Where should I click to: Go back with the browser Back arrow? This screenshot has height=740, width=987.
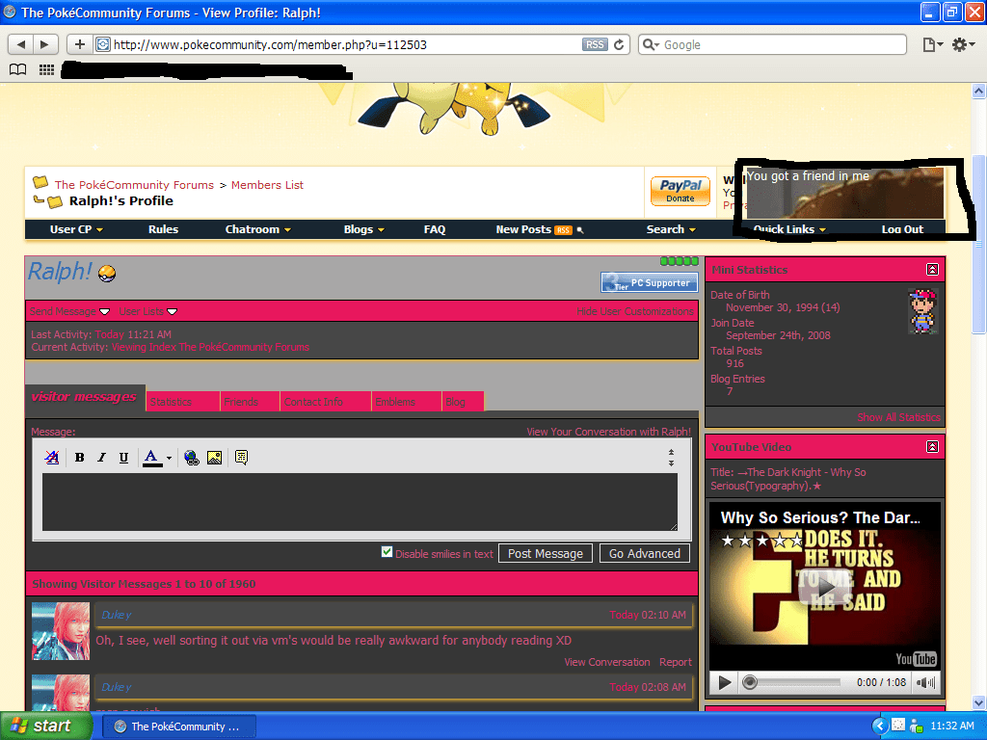coord(21,44)
